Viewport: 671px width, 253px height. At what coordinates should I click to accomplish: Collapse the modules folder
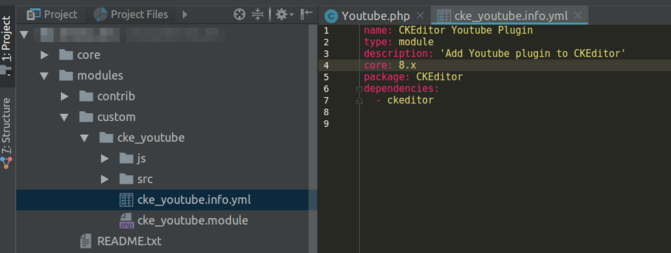(44, 76)
